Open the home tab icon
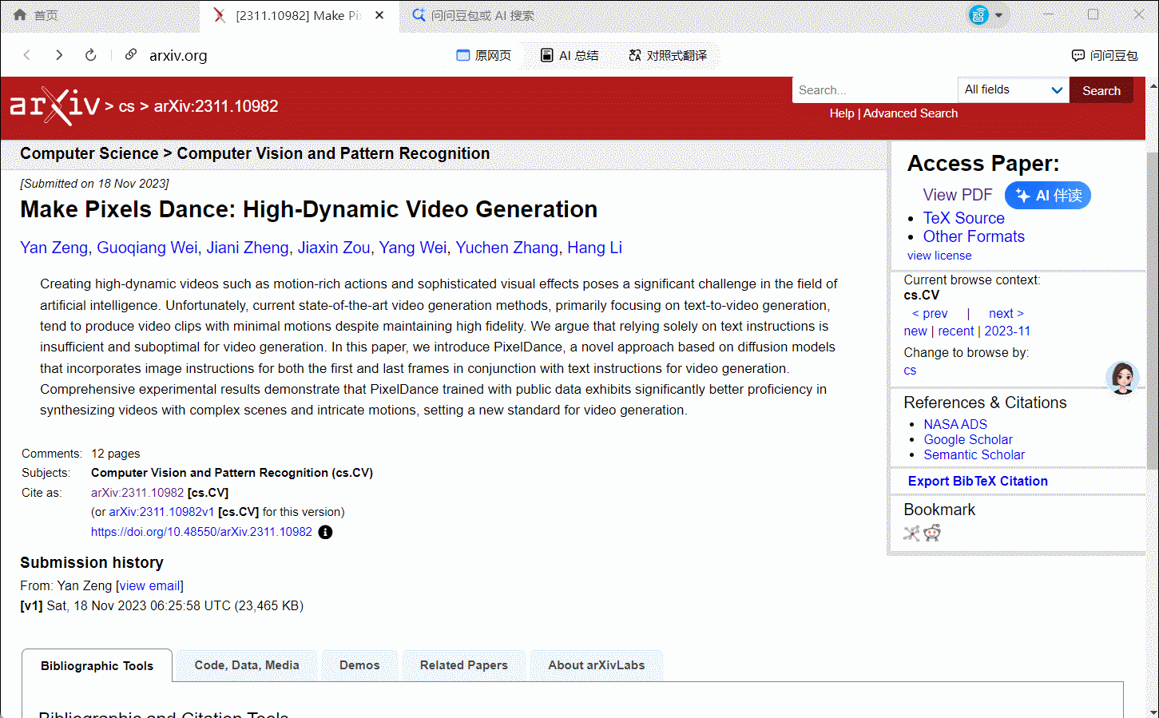Viewport: 1159px width, 718px height. [x=21, y=15]
